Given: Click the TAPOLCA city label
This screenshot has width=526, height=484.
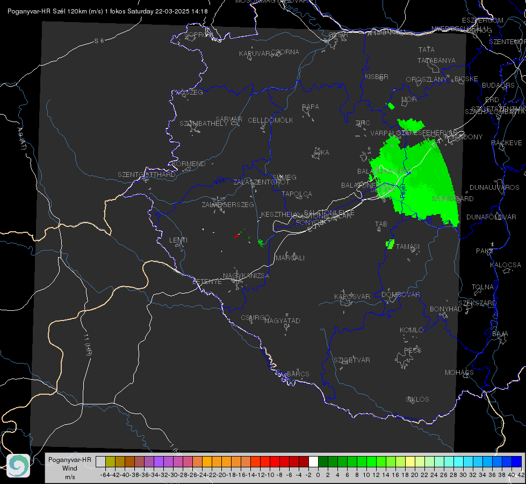Looking at the screenshot, I should pos(297,194).
